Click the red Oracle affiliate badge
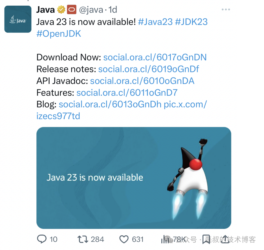264x250 pixels. [72, 9]
